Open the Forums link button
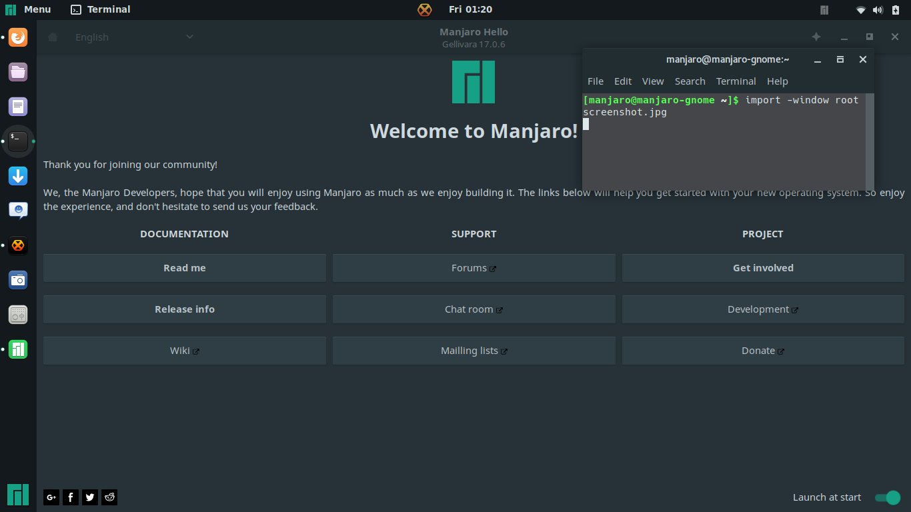The height and width of the screenshot is (512, 911). coord(474,268)
